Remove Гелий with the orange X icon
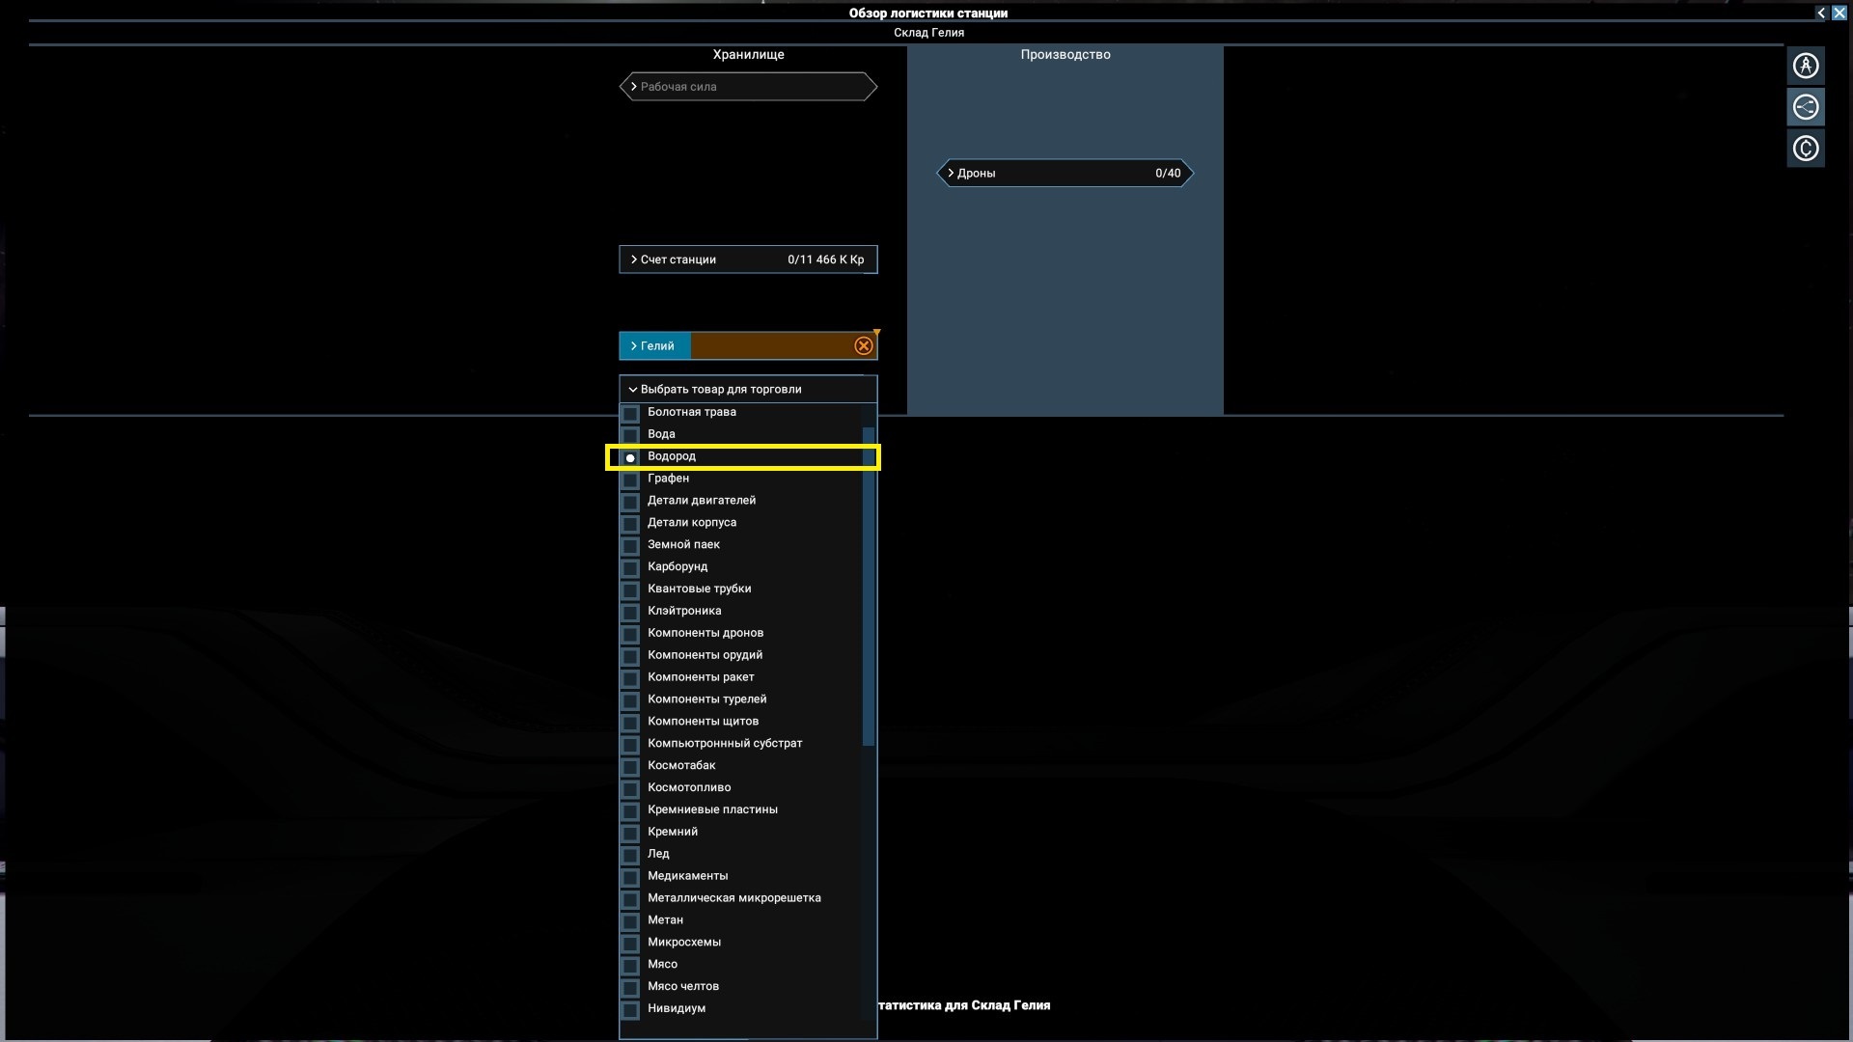This screenshot has width=1853, height=1042. [x=864, y=345]
